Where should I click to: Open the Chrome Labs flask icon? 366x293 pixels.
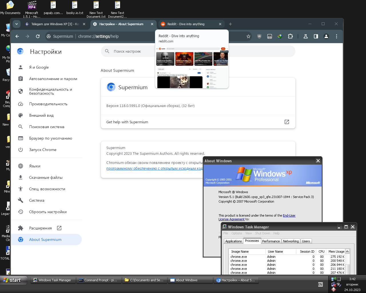click(x=306, y=36)
